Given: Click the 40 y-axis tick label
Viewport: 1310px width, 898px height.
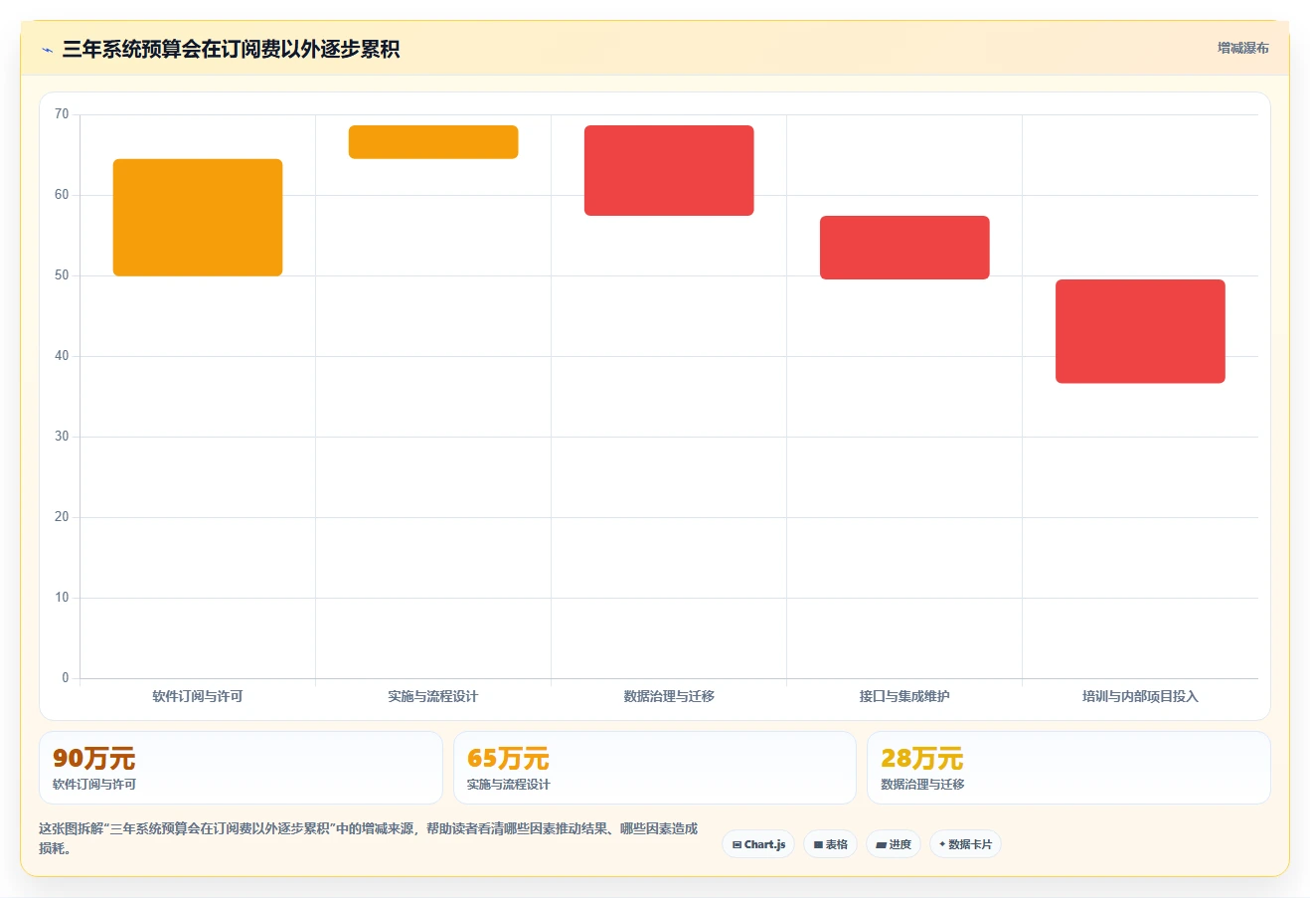Looking at the screenshot, I should [x=62, y=356].
